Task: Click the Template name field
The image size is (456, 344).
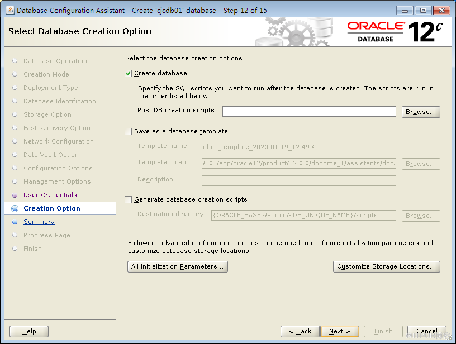Action: (x=258, y=147)
